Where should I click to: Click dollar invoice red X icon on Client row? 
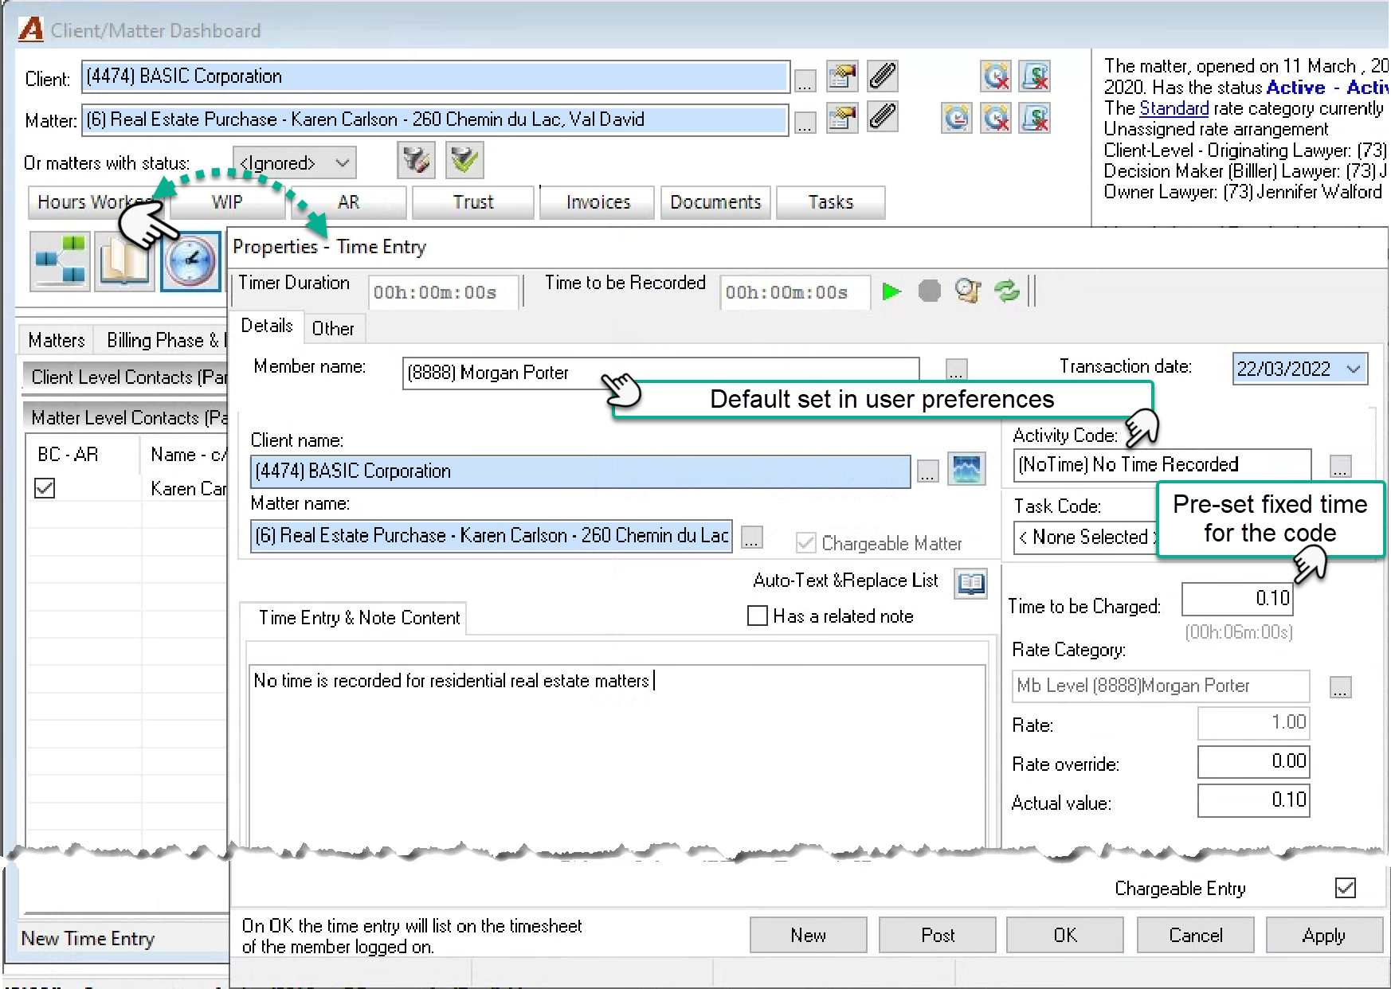(x=1035, y=76)
